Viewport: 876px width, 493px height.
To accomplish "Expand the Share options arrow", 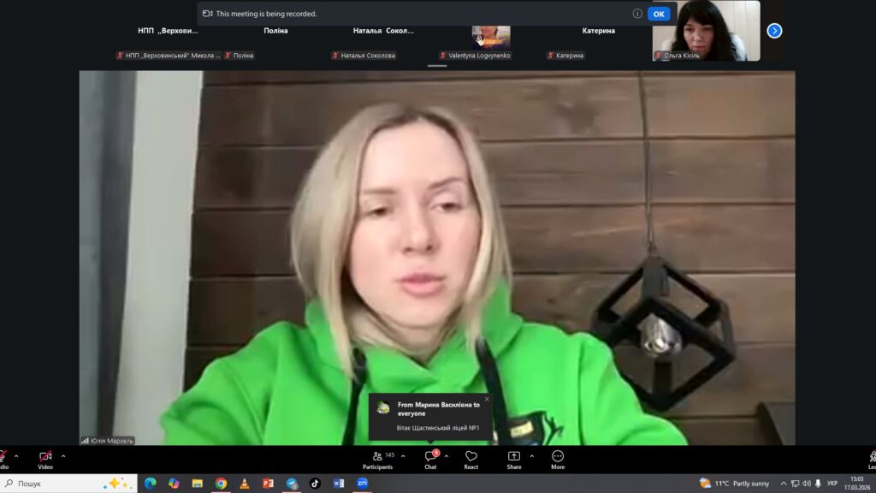I will [x=531, y=456].
